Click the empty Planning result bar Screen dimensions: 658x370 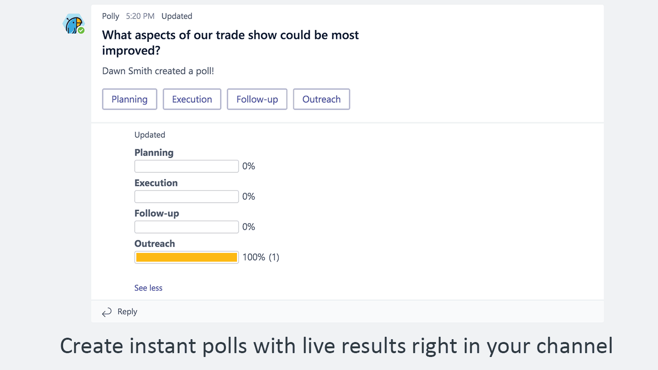[x=186, y=166]
